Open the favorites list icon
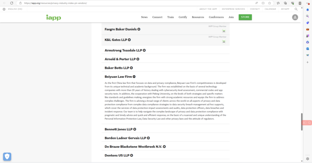 [278, 3]
